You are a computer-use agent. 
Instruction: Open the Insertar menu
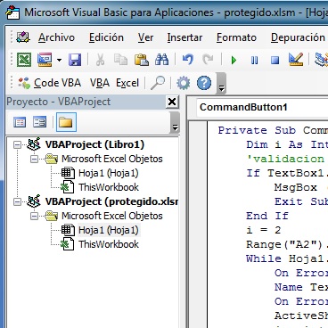[x=184, y=37]
